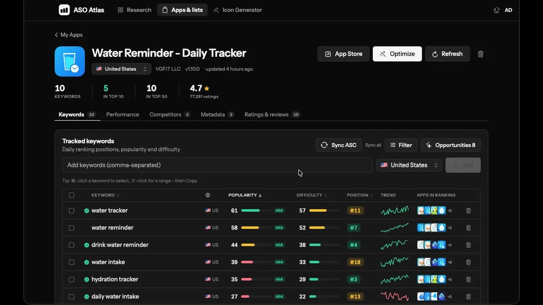Click the VGFIT LLC developer name

pyautogui.click(x=168, y=69)
